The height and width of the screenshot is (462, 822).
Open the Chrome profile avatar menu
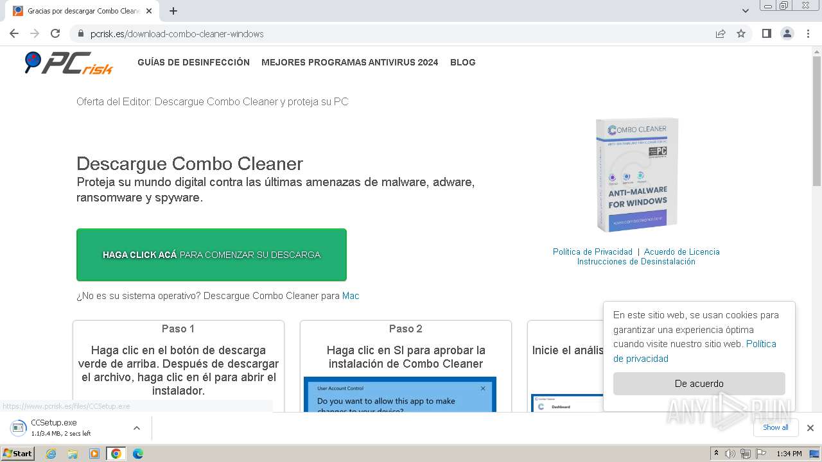tap(787, 34)
